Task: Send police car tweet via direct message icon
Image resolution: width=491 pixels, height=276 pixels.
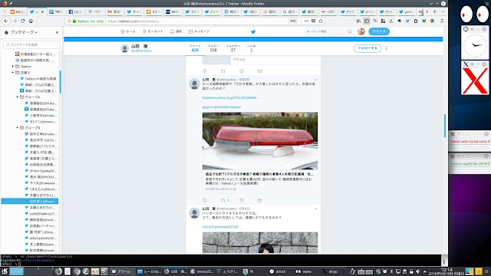Action: tap(259, 200)
